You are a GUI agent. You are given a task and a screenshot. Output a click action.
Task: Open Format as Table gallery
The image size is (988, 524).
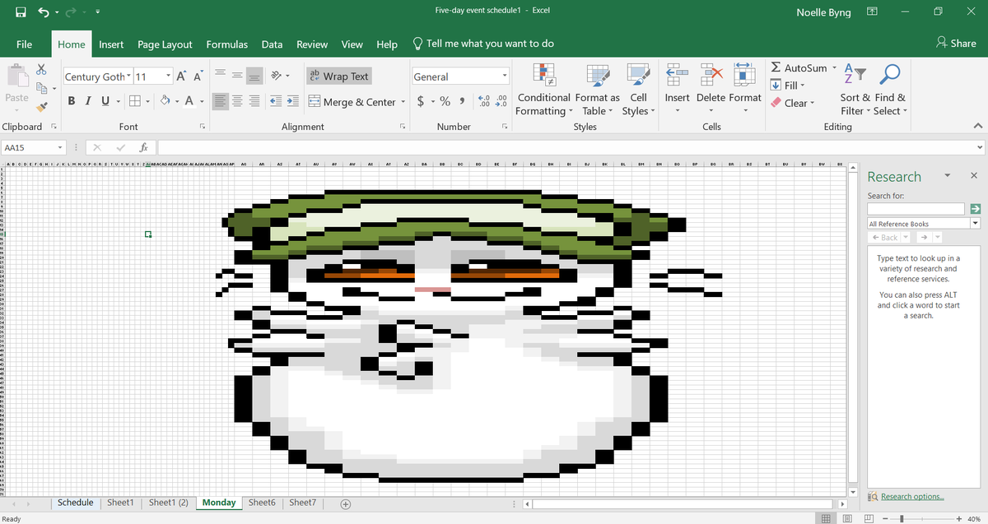click(x=597, y=90)
